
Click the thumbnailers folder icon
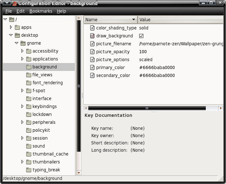click(x=29, y=162)
